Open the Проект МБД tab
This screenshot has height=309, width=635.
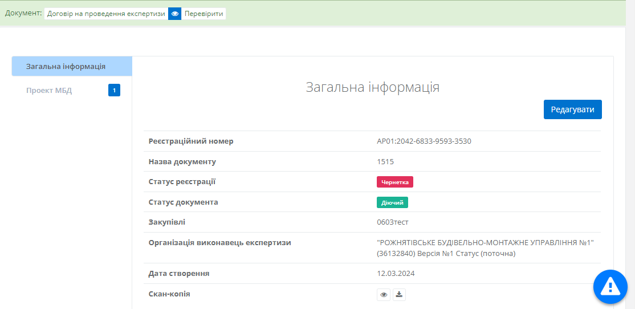(49, 90)
